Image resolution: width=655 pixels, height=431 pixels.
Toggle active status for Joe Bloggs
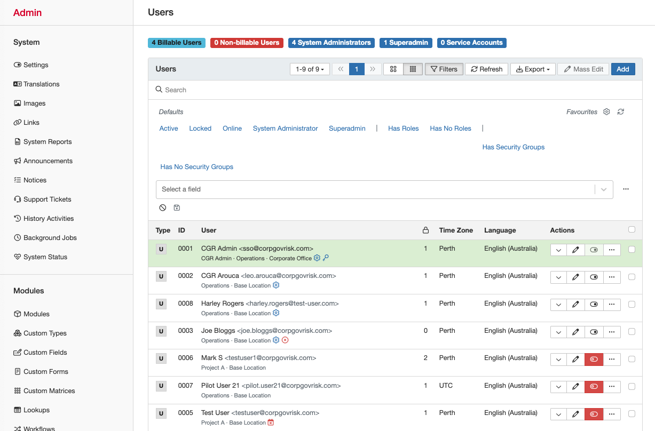pos(594,332)
